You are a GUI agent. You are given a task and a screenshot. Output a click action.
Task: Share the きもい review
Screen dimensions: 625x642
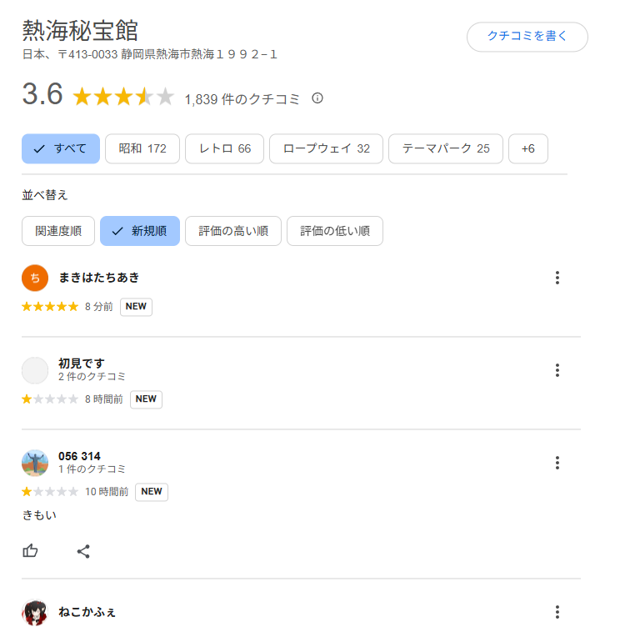click(x=83, y=551)
